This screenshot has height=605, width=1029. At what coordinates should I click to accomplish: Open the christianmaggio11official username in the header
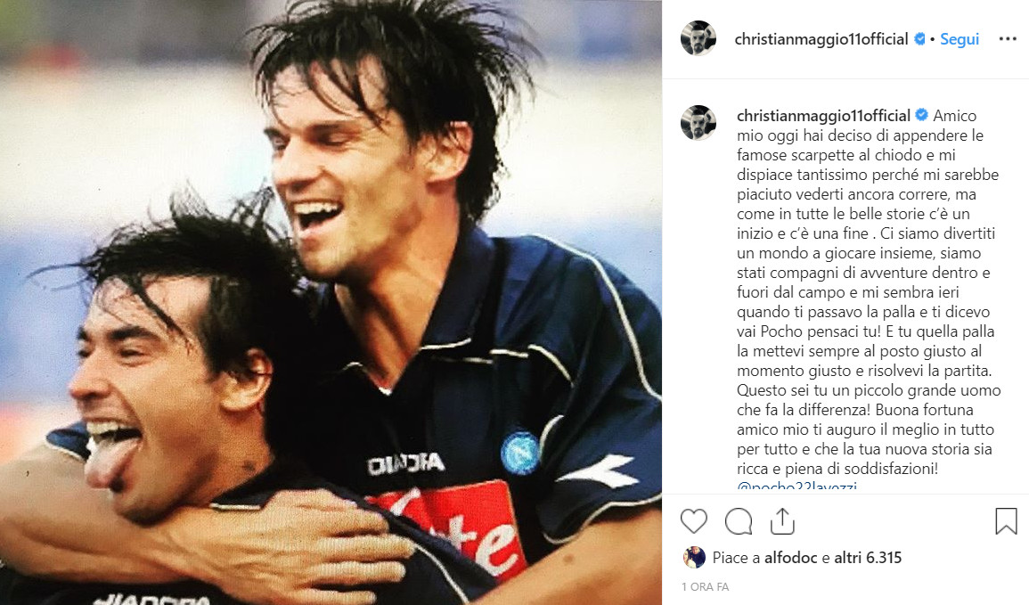pos(821,39)
